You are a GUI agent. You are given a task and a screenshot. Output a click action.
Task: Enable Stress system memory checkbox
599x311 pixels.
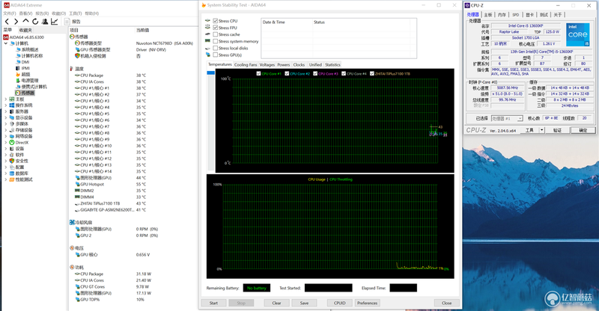point(216,41)
